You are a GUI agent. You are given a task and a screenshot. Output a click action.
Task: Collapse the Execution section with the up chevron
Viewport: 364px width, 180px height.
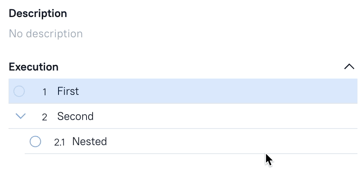[x=349, y=67]
